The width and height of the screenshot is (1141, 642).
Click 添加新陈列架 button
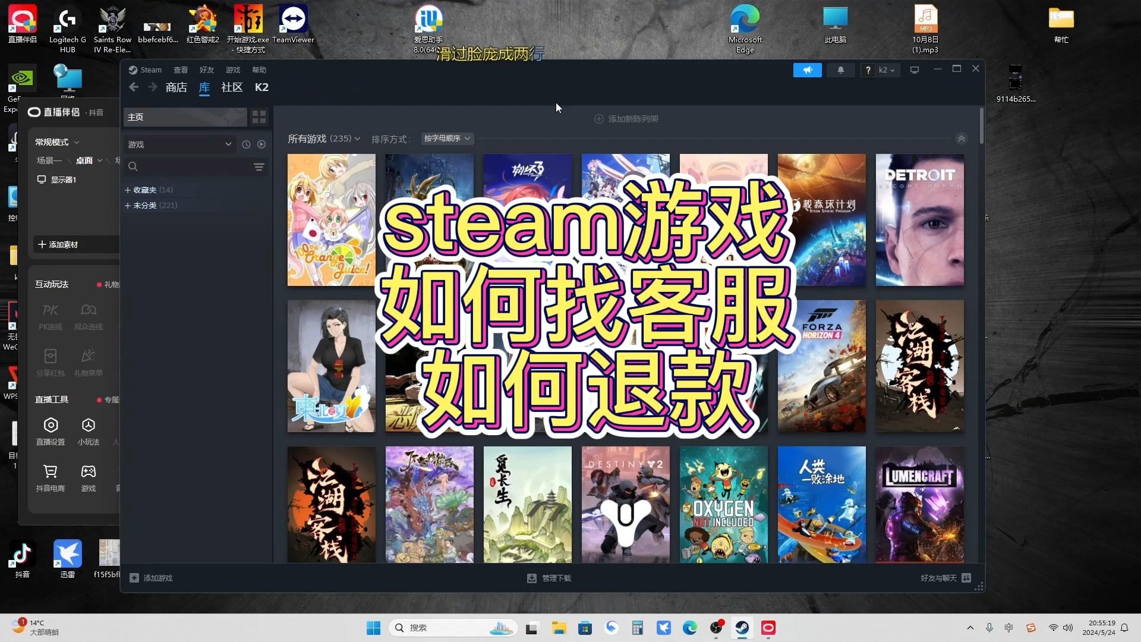click(626, 119)
